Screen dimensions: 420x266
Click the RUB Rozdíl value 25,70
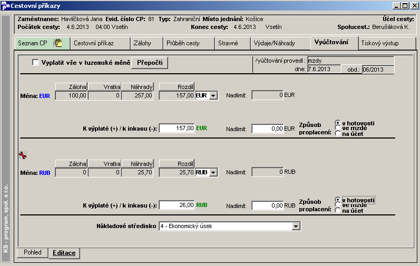coord(177,173)
